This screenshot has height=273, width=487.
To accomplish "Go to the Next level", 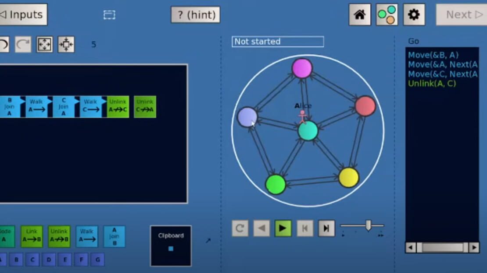I will (462, 14).
